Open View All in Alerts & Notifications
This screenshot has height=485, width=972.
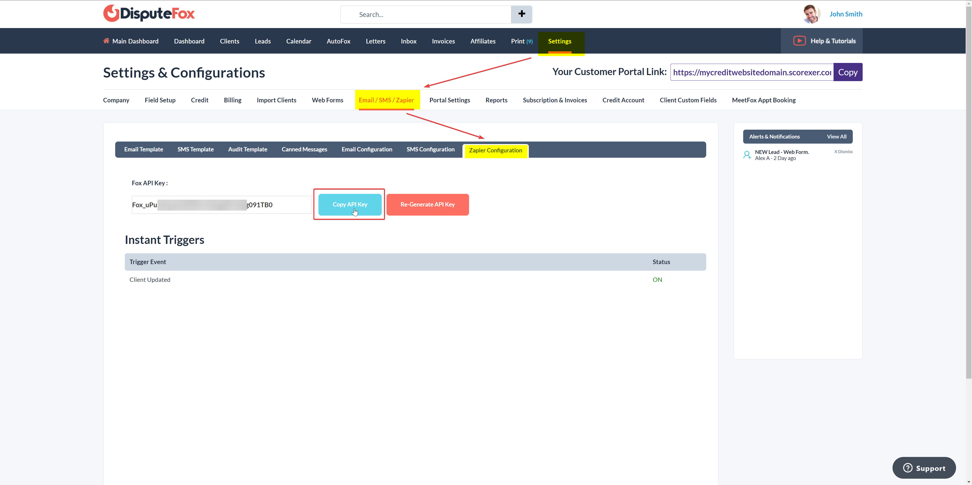click(837, 136)
